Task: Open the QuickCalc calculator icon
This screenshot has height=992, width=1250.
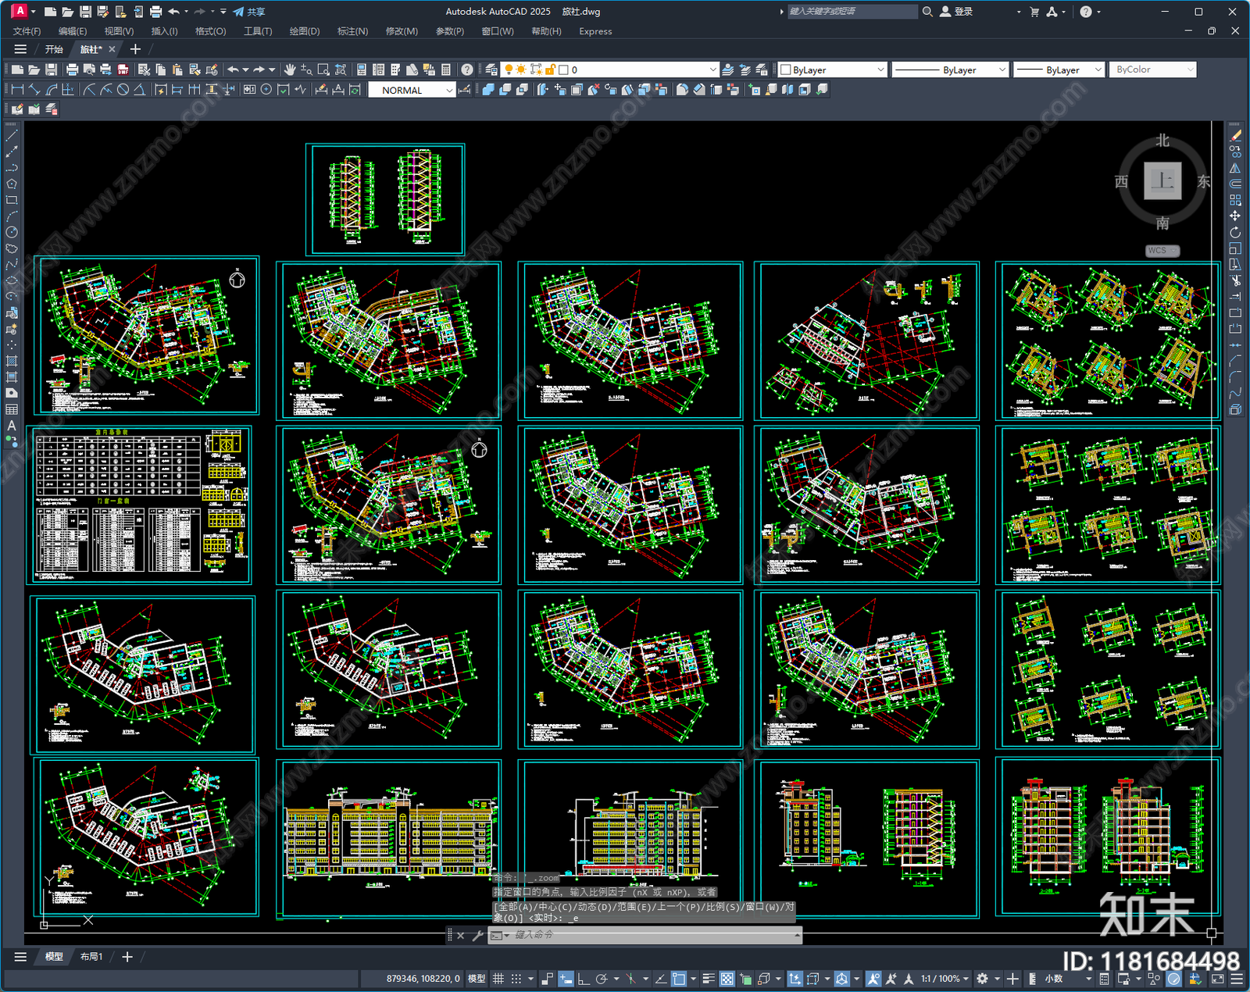Action: point(446,70)
